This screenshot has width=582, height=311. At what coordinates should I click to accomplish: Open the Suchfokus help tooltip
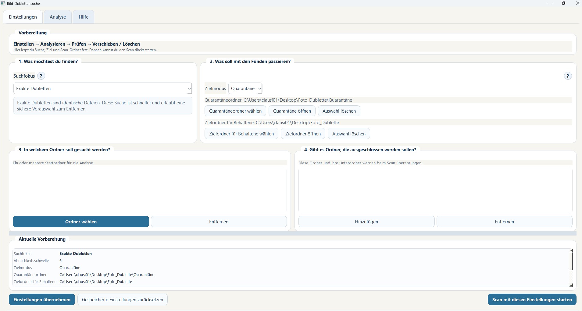coord(41,76)
